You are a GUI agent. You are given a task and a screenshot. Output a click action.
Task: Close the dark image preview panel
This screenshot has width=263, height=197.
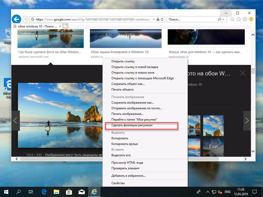click(x=242, y=73)
